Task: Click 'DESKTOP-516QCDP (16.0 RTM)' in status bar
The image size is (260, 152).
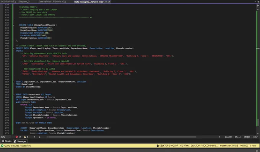Action: pyautogui.click(x=174, y=146)
